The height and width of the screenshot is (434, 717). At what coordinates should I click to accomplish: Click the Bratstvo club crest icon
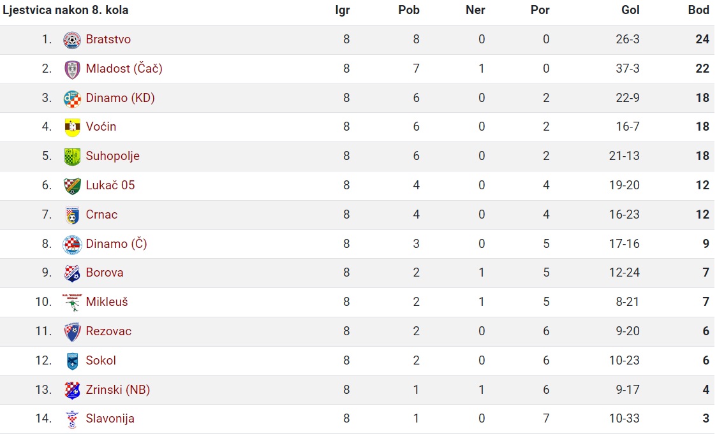(72, 40)
